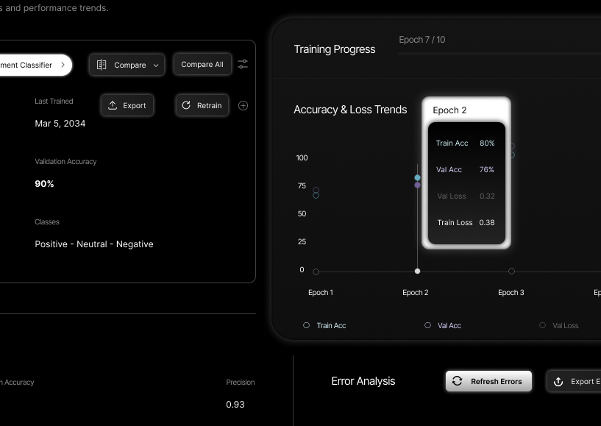Viewport: 601px width, 426px height.
Task: Click the Classes label
Action: pos(47,222)
